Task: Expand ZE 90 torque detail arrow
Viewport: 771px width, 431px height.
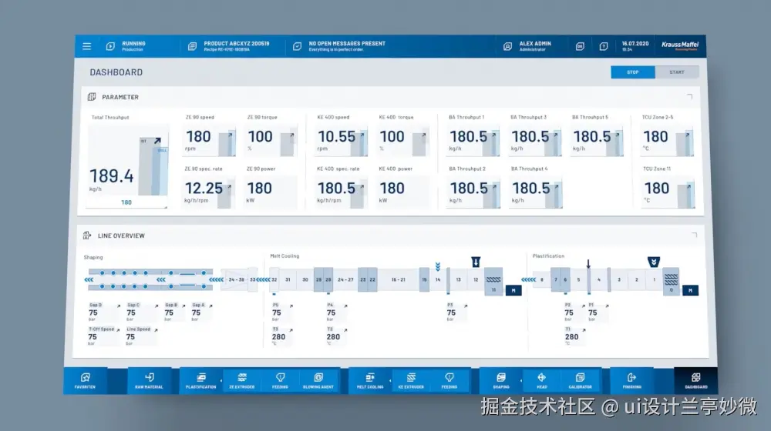Action: pyautogui.click(x=291, y=135)
